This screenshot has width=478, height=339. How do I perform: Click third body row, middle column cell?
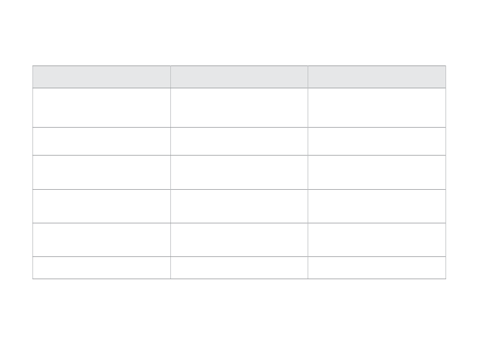click(x=239, y=172)
